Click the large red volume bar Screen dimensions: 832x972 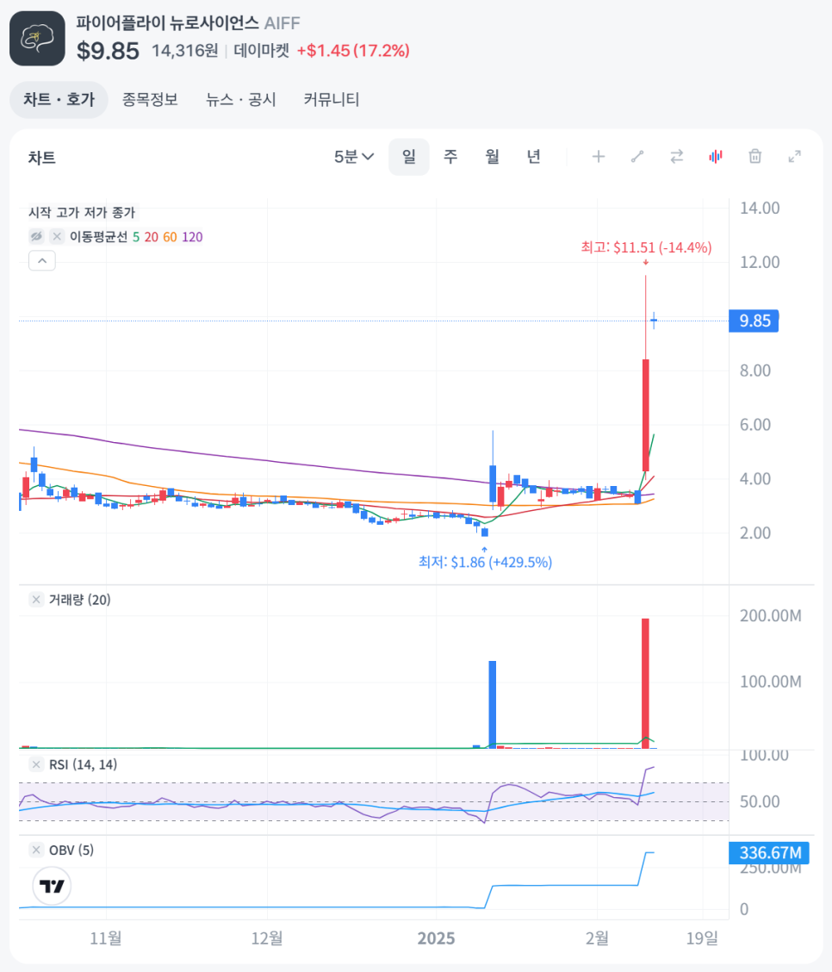click(x=645, y=683)
